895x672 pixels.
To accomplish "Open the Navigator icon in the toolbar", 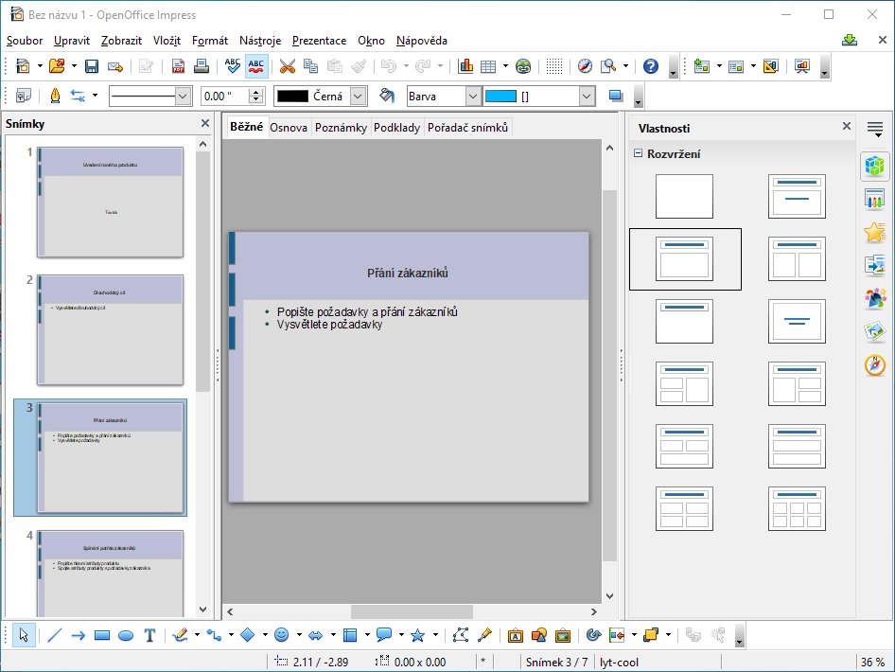I will (x=585, y=66).
